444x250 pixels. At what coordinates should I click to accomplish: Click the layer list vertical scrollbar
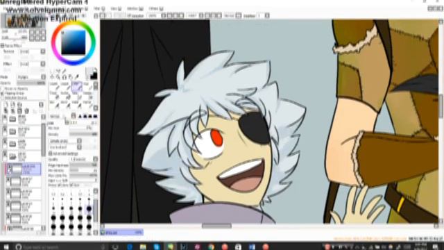[x=43, y=140]
